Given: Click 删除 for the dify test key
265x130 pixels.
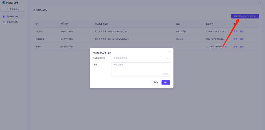Looking at the screenshot, I should [x=241, y=39].
